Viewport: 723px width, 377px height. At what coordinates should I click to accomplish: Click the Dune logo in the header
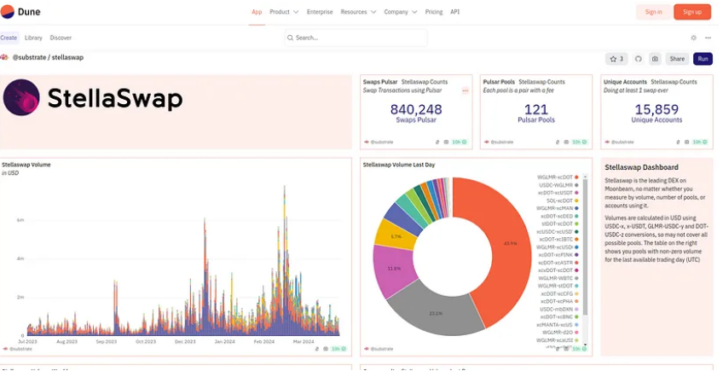point(20,12)
